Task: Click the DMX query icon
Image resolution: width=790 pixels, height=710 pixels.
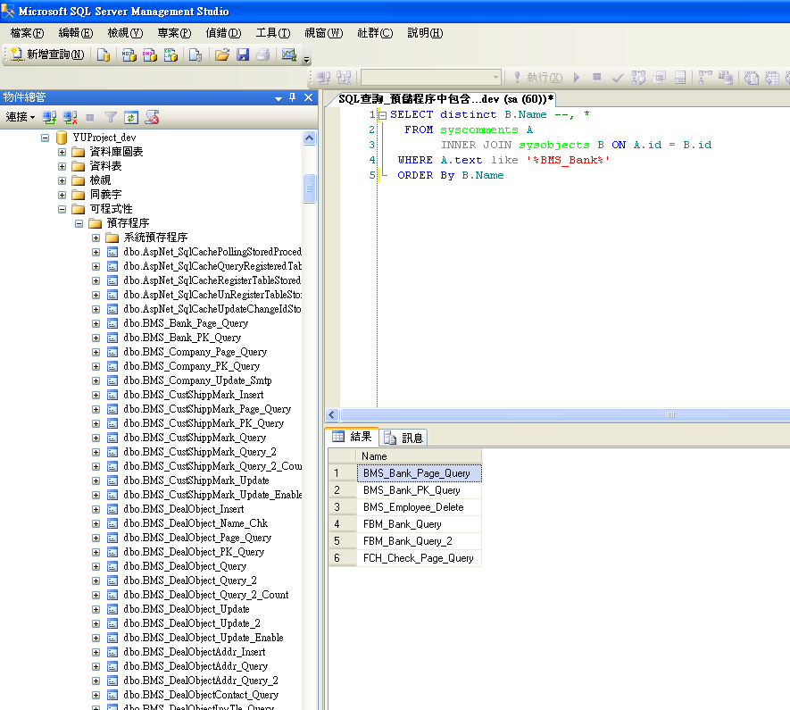Action: point(150,54)
